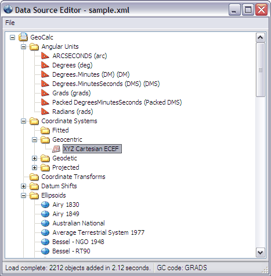
Task: Select Degrees.MinutesSeconds (DMS) tree item
Action: 106,84
